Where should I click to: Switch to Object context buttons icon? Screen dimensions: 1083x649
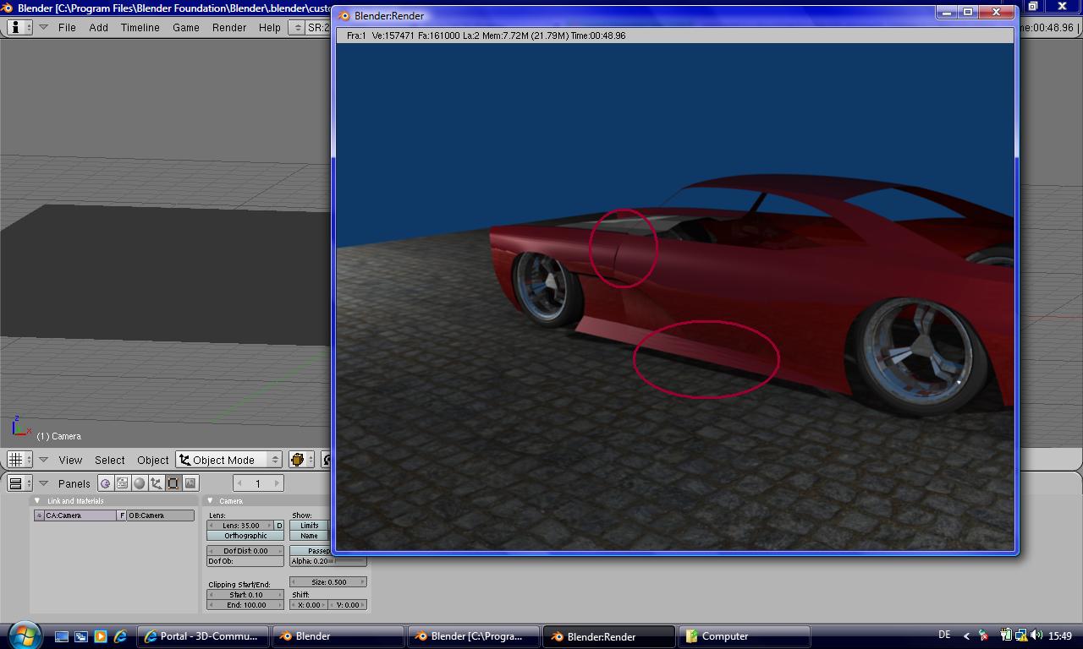point(157,483)
